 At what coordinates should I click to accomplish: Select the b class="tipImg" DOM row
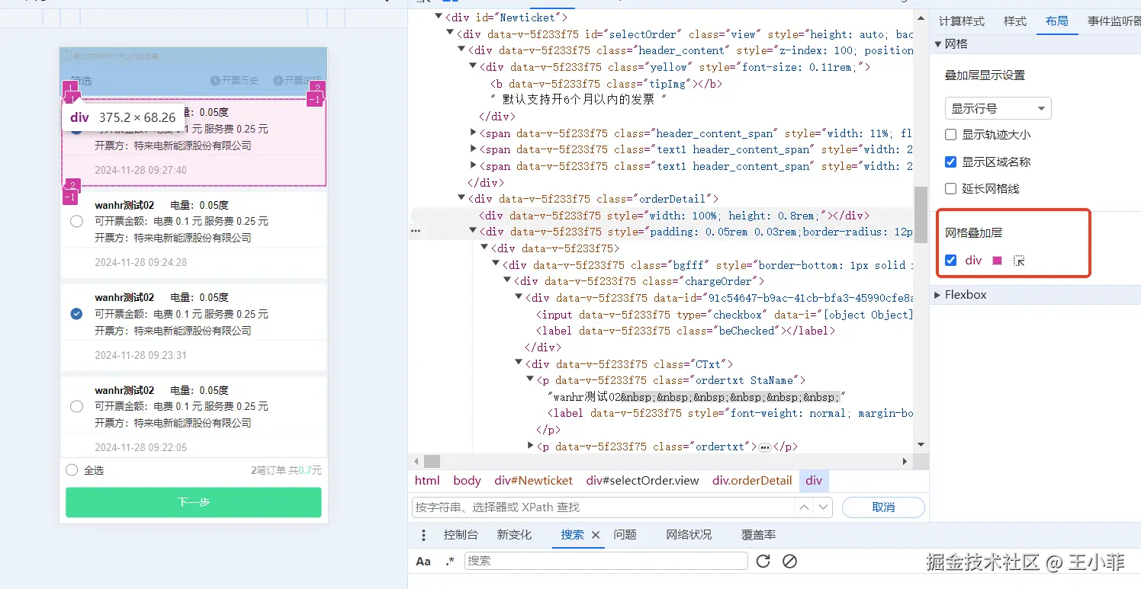606,84
